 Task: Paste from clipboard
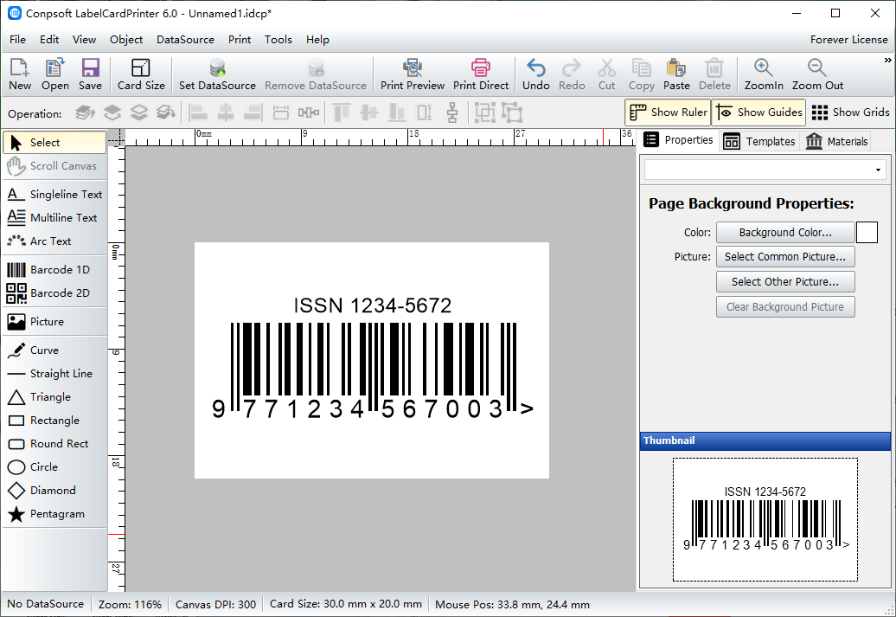coord(676,74)
